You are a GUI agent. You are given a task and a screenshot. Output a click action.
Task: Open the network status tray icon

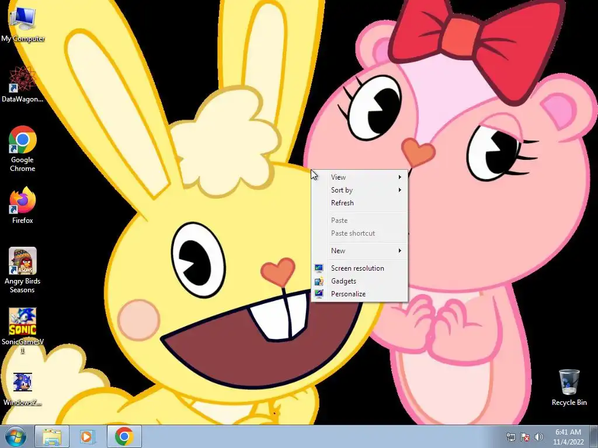pyautogui.click(x=510, y=437)
